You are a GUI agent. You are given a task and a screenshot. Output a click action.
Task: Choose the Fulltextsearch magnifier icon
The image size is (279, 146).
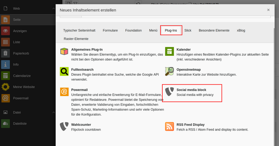click(x=64, y=72)
